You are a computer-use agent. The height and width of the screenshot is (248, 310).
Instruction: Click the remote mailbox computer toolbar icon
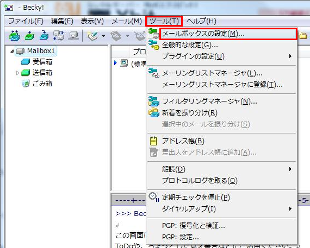(73, 36)
